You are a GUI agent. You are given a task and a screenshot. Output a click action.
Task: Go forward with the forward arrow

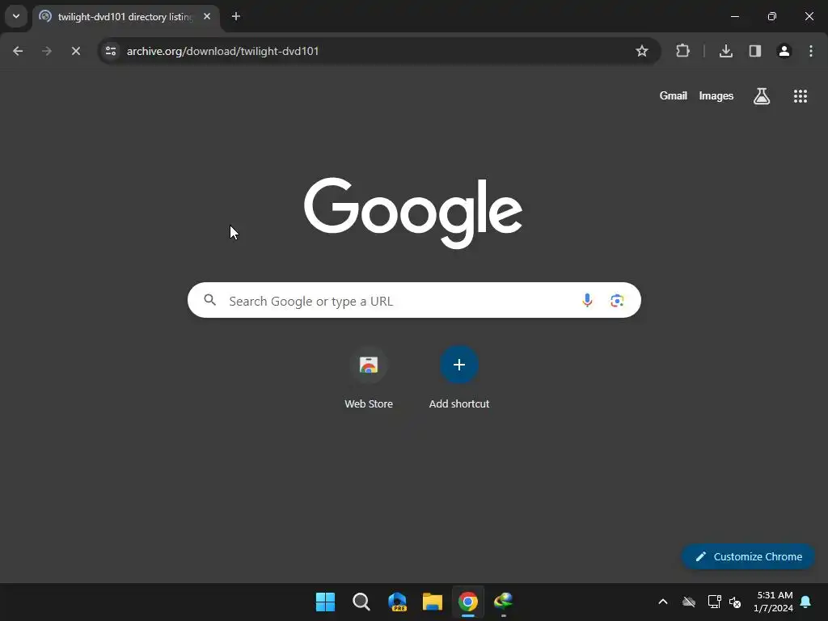(47, 51)
